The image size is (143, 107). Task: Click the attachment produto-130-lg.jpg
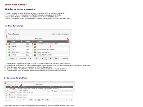52,91
